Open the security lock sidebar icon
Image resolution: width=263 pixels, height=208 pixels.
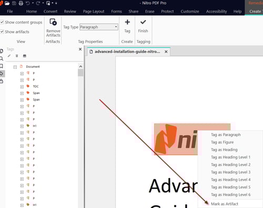(2, 81)
